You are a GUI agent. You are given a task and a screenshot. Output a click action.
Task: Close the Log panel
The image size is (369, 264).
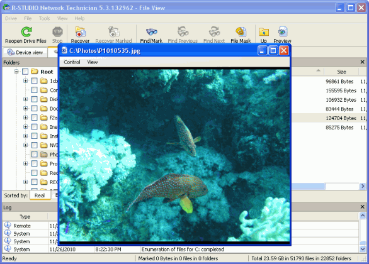(x=363, y=207)
